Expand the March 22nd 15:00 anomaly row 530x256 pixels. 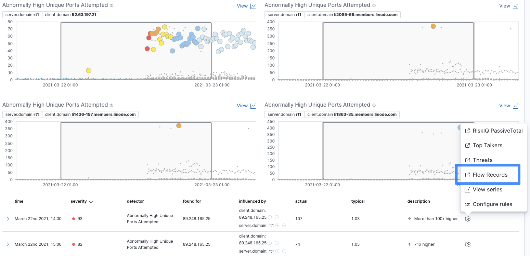click(8, 244)
